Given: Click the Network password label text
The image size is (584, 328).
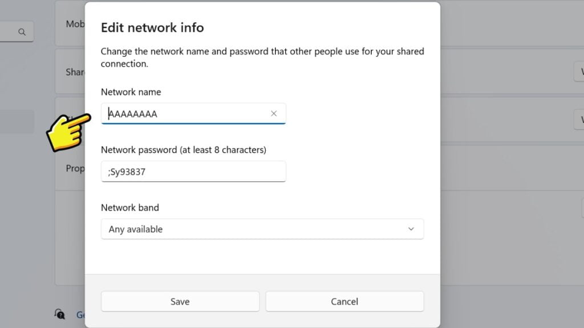Looking at the screenshot, I should (184, 150).
